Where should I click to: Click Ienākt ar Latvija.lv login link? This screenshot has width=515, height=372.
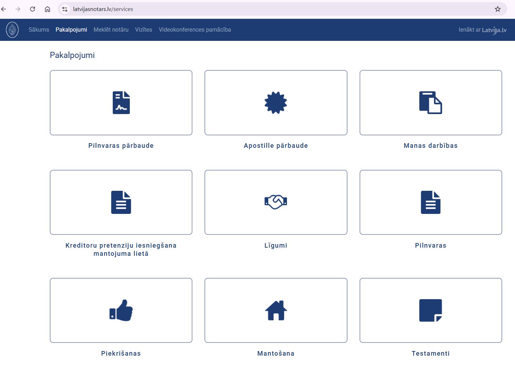pyautogui.click(x=482, y=30)
